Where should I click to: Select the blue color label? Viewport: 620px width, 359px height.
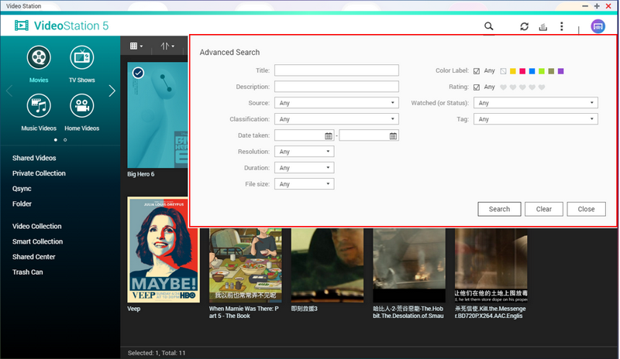point(532,71)
